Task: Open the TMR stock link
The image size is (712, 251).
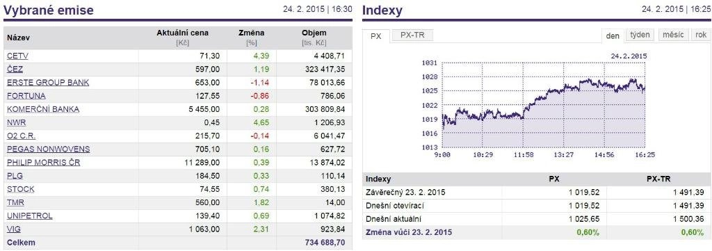Action: pos(15,202)
